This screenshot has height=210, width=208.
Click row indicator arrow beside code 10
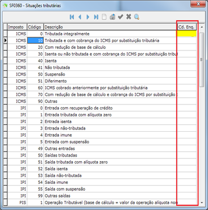[x=5, y=40]
